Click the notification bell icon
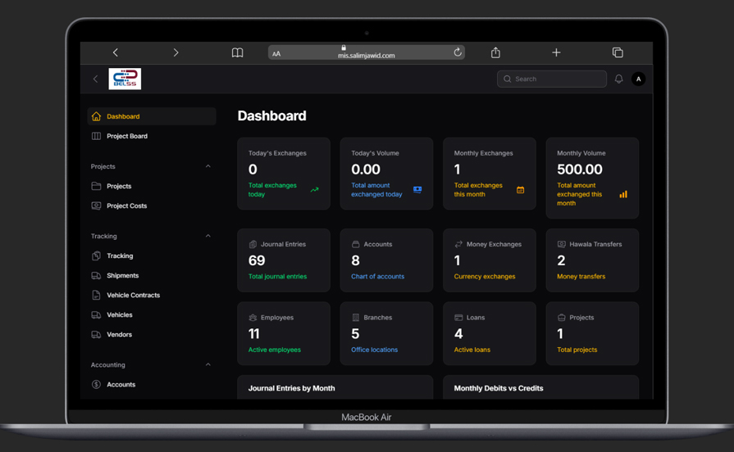734x452 pixels. click(619, 79)
